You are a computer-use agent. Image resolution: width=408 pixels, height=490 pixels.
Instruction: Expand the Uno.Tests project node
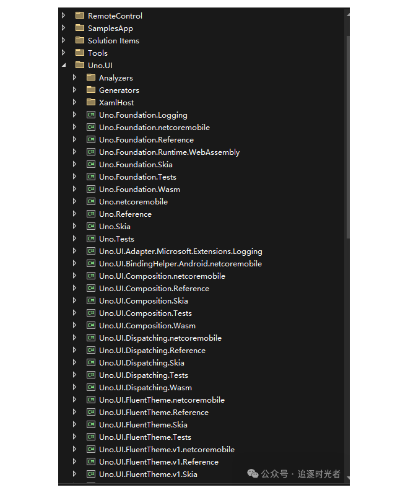point(74,238)
